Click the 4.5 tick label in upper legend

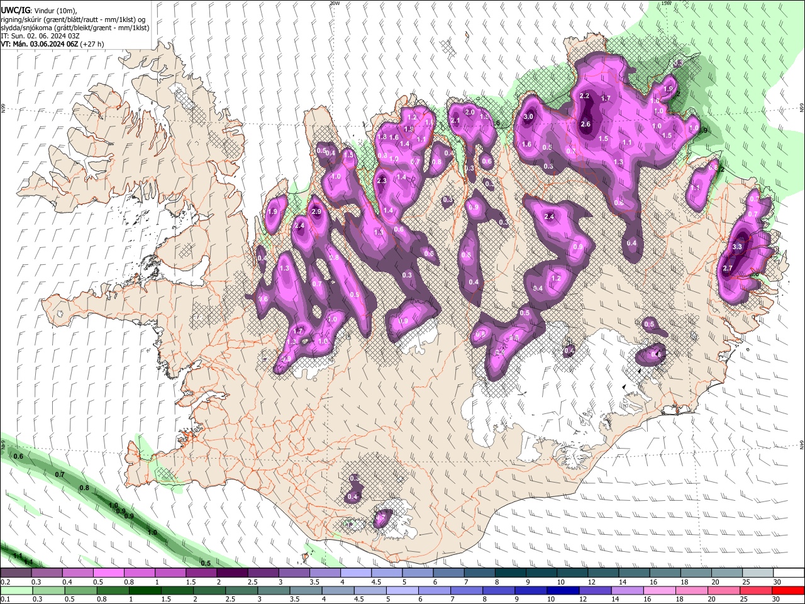376,582
